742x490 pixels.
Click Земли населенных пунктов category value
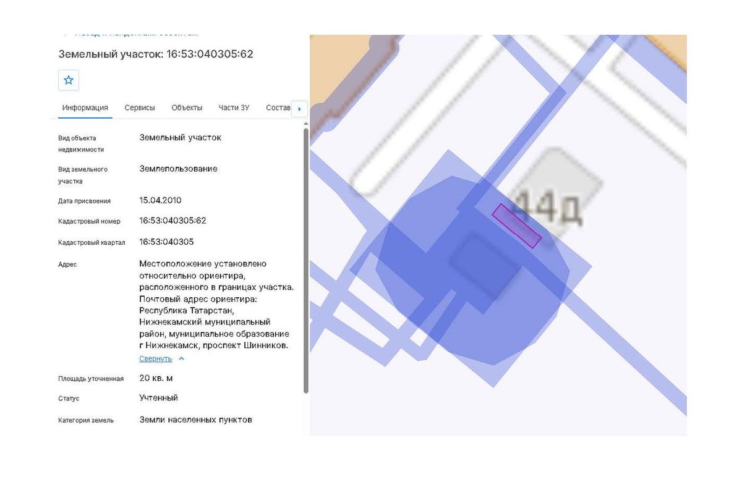coord(195,420)
